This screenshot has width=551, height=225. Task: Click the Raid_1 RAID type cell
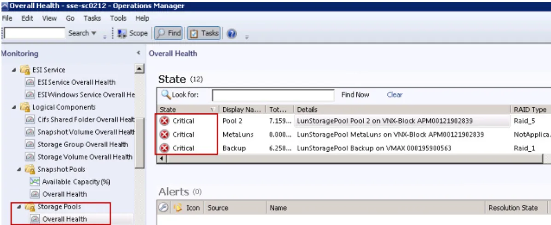click(x=524, y=149)
